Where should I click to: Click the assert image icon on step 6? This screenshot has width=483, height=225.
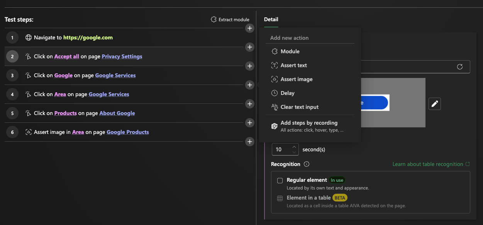coord(28,132)
